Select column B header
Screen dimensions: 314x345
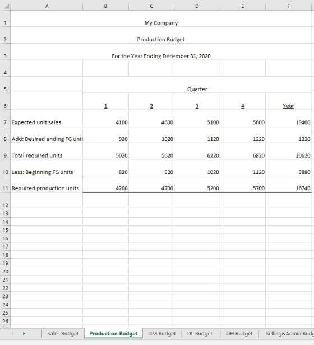click(x=106, y=6)
